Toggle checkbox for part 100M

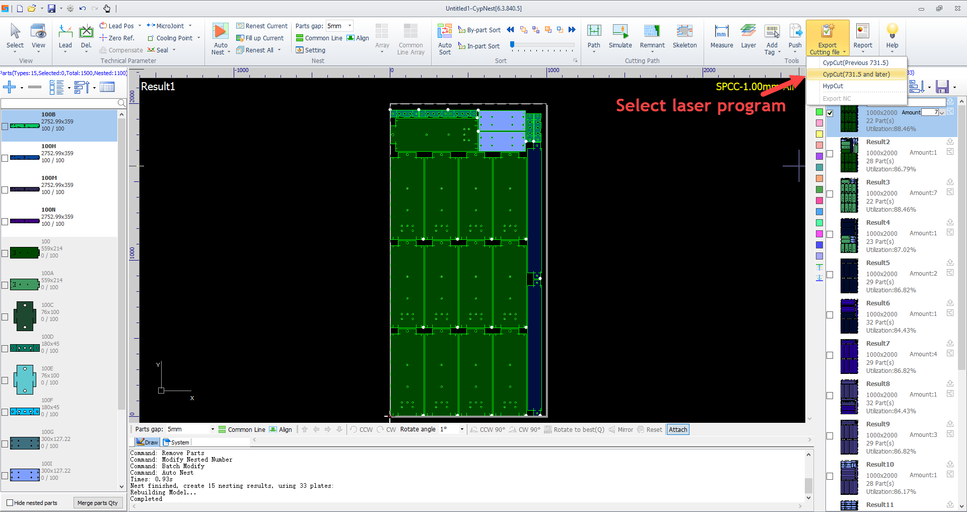5,190
